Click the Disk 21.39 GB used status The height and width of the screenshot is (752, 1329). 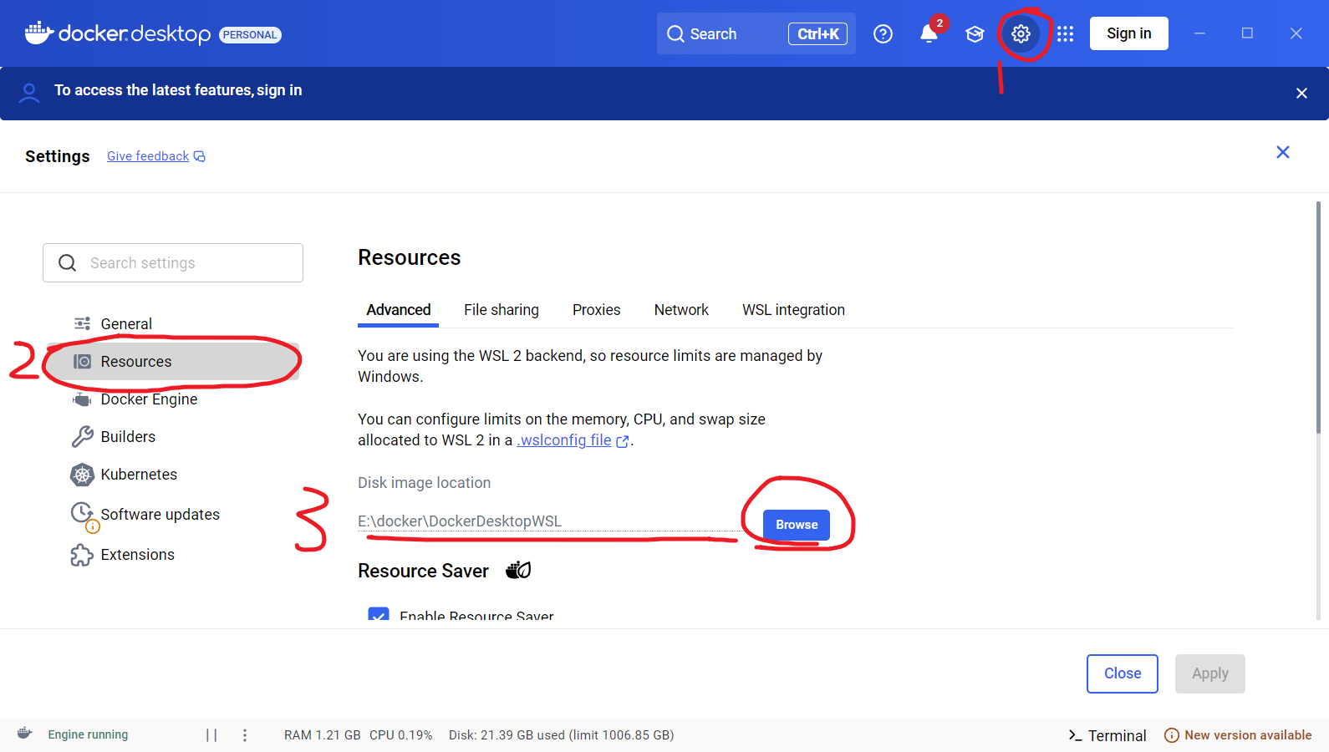point(562,735)
